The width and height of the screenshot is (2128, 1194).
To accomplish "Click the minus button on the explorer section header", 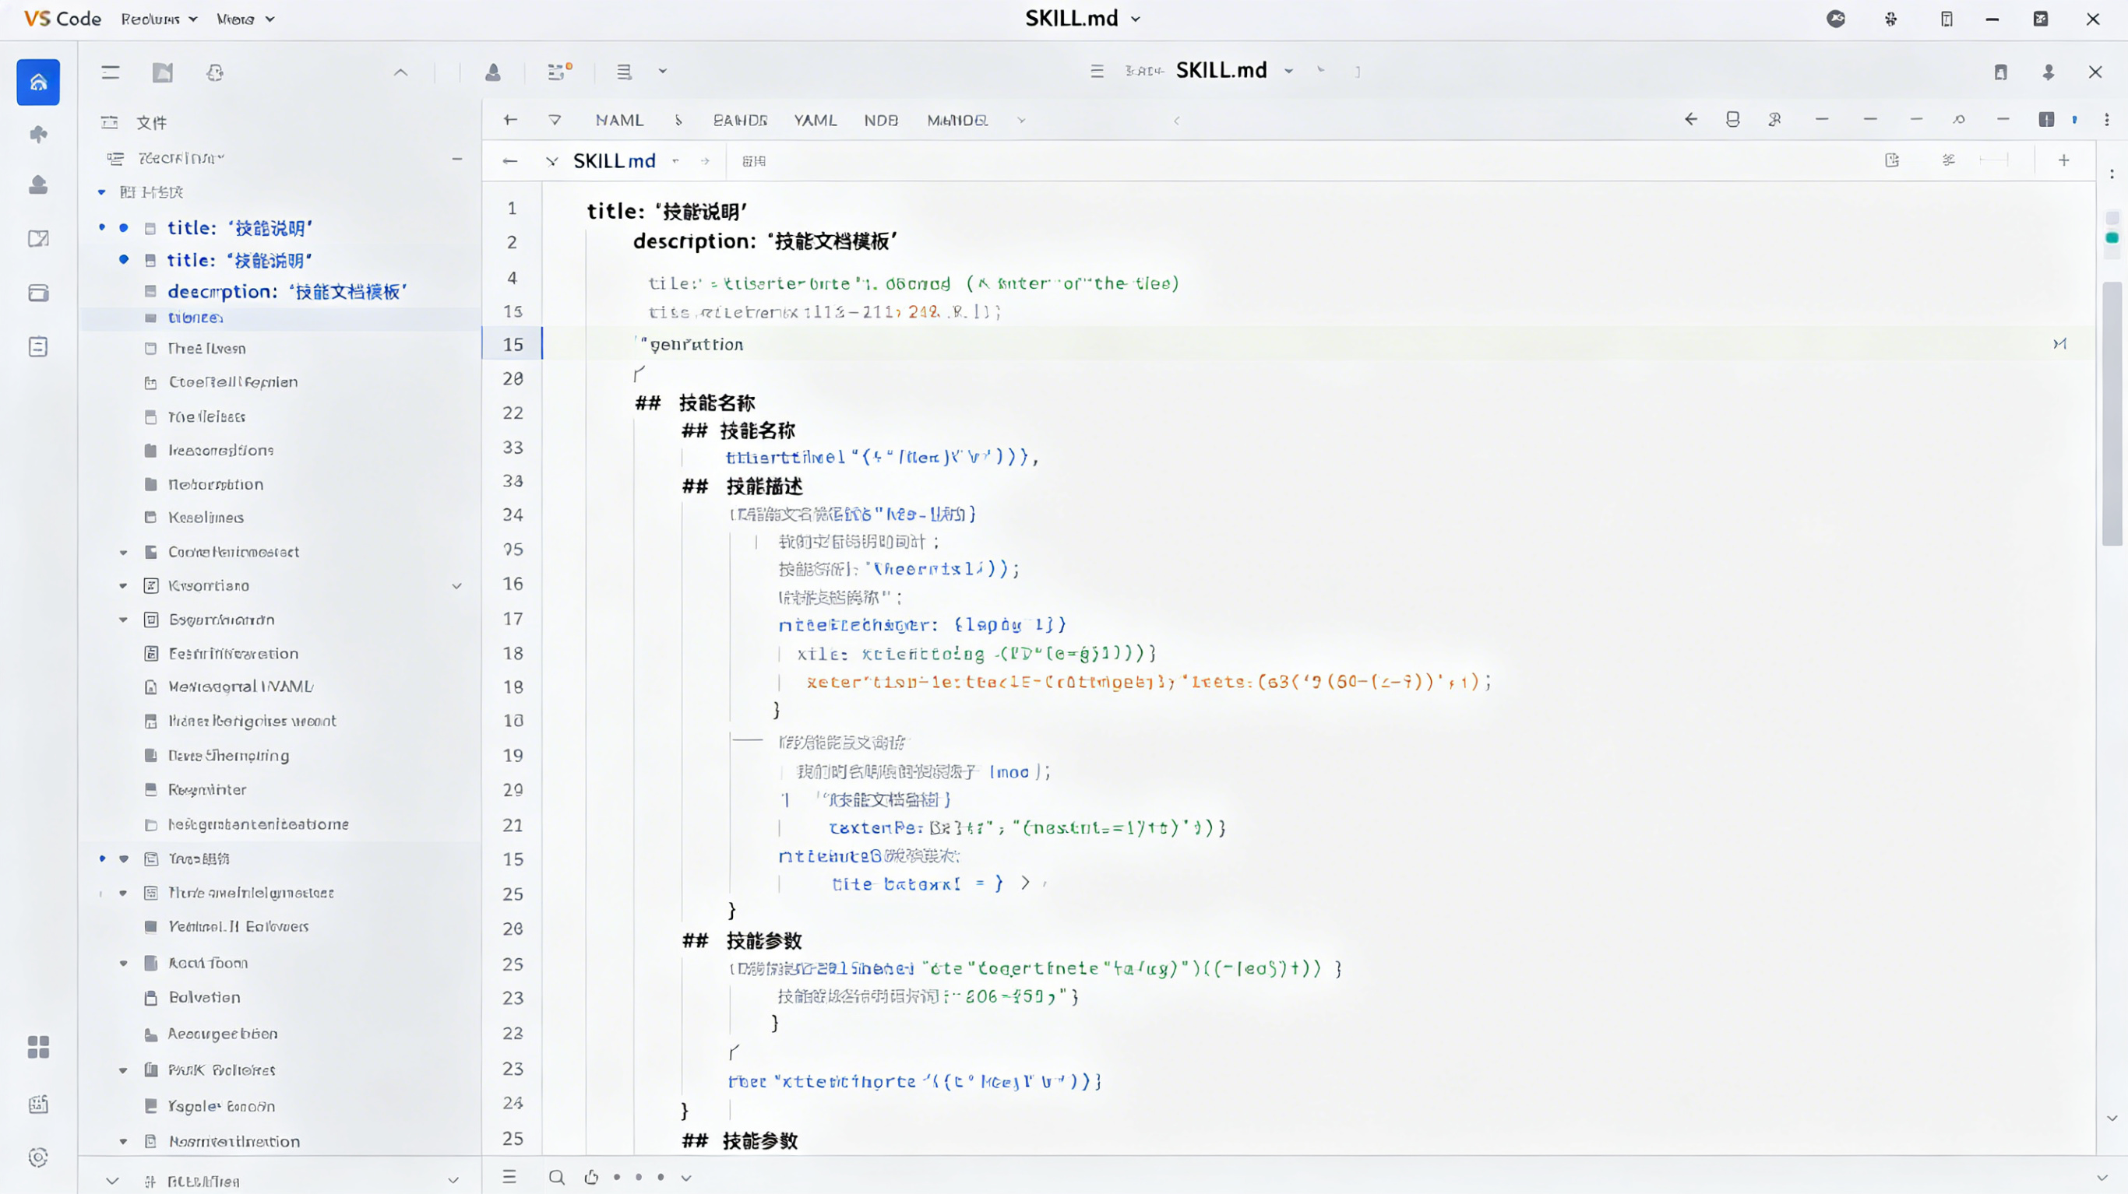I will 456,159.
